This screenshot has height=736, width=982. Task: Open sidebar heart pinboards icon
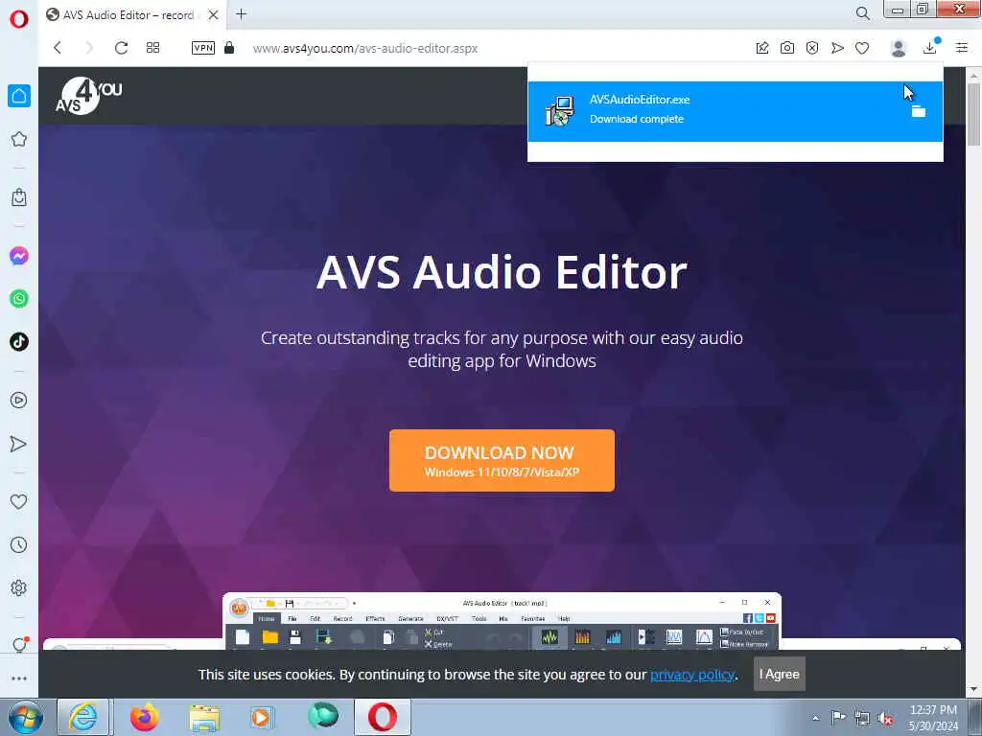[x=19, y=501]
